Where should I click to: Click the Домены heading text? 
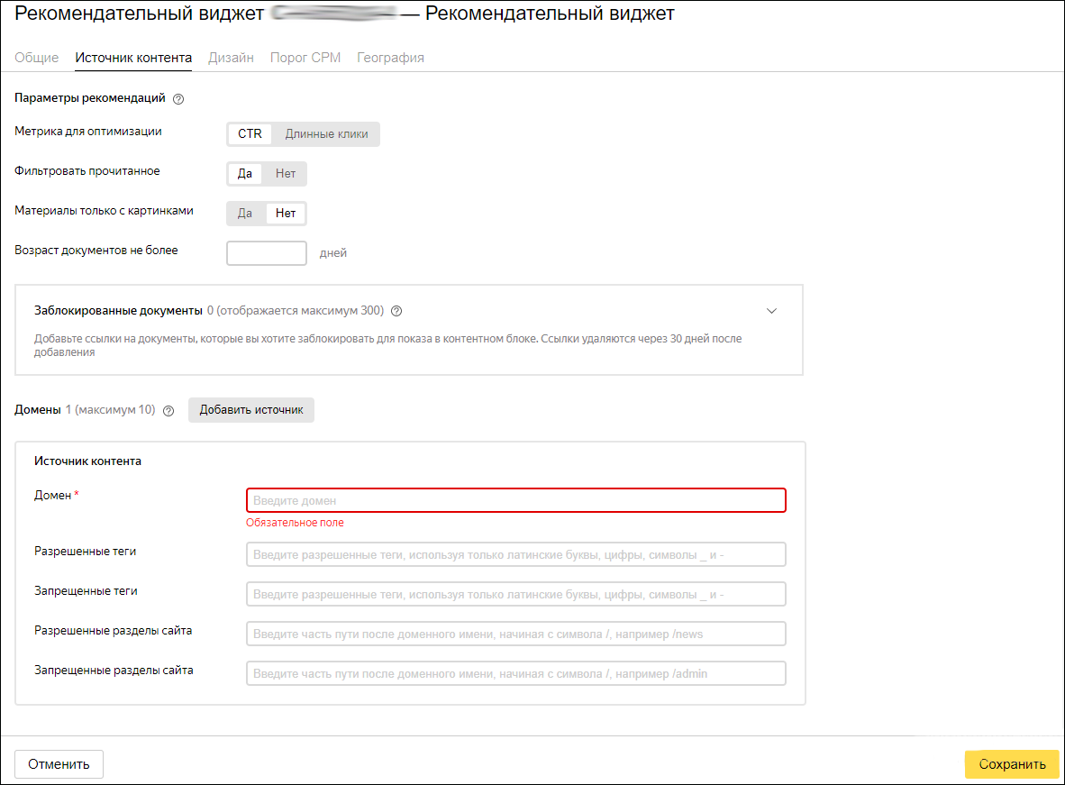38,410
